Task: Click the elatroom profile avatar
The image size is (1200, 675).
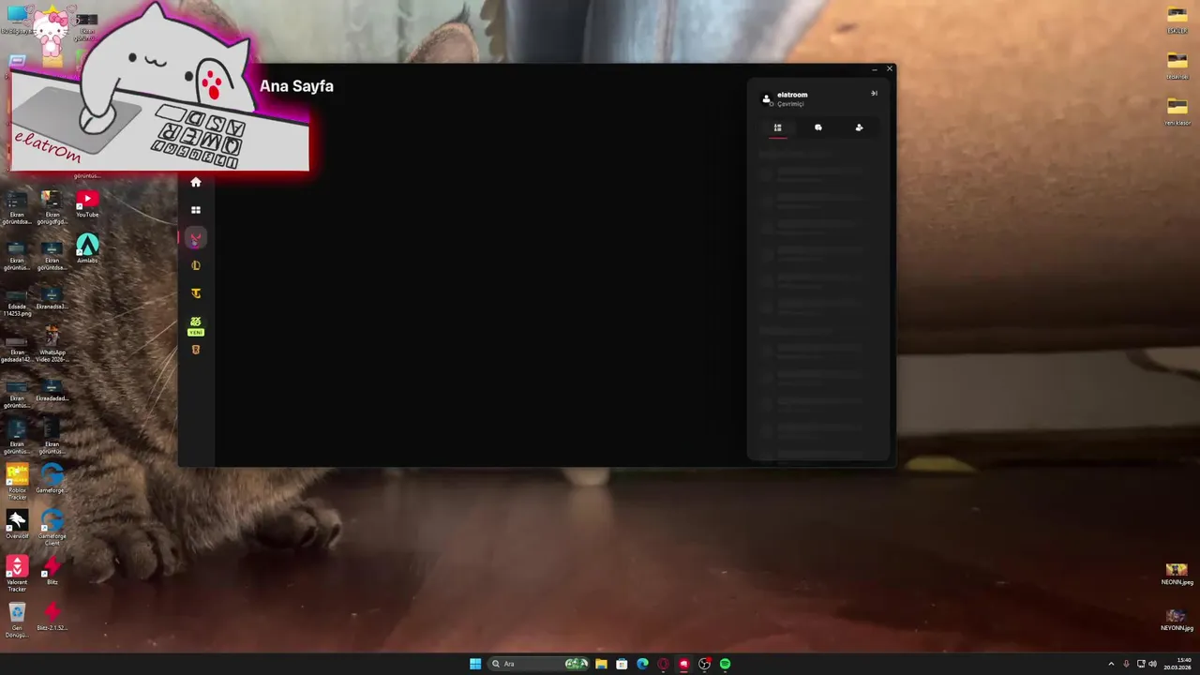Action: 766,98
